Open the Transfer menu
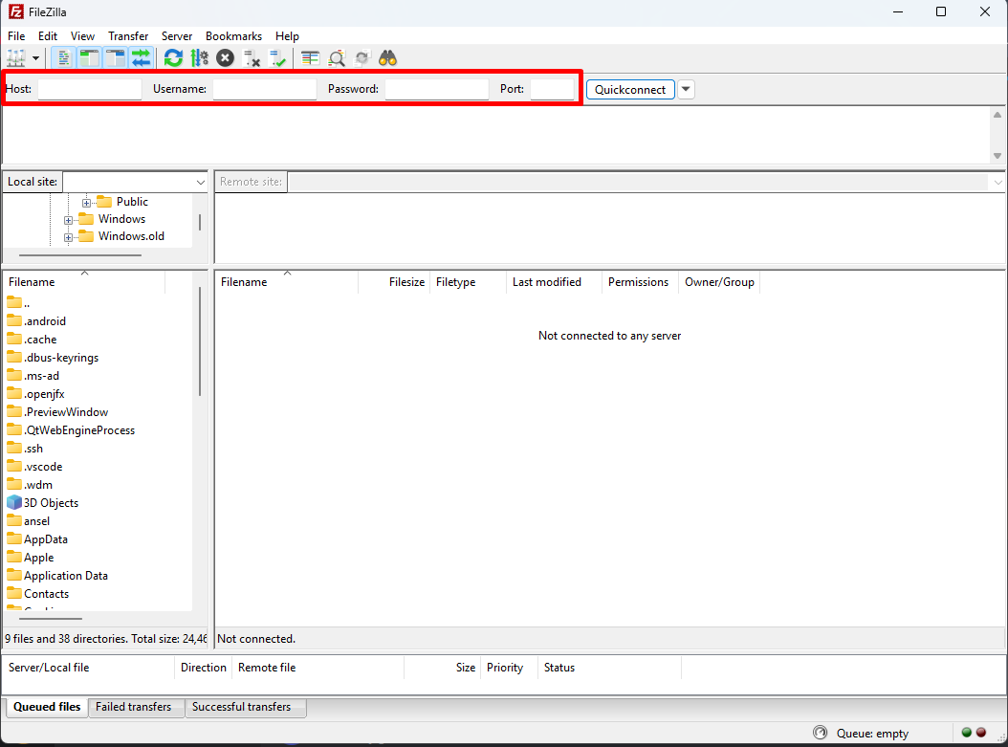Image resolution: width=1008 pixels, height=747 pixels. (x=128, y=36)
